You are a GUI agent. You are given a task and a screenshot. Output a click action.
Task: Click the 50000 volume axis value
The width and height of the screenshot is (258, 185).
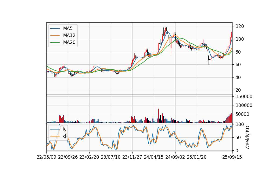pyautogui.click(x=242, y=114)
